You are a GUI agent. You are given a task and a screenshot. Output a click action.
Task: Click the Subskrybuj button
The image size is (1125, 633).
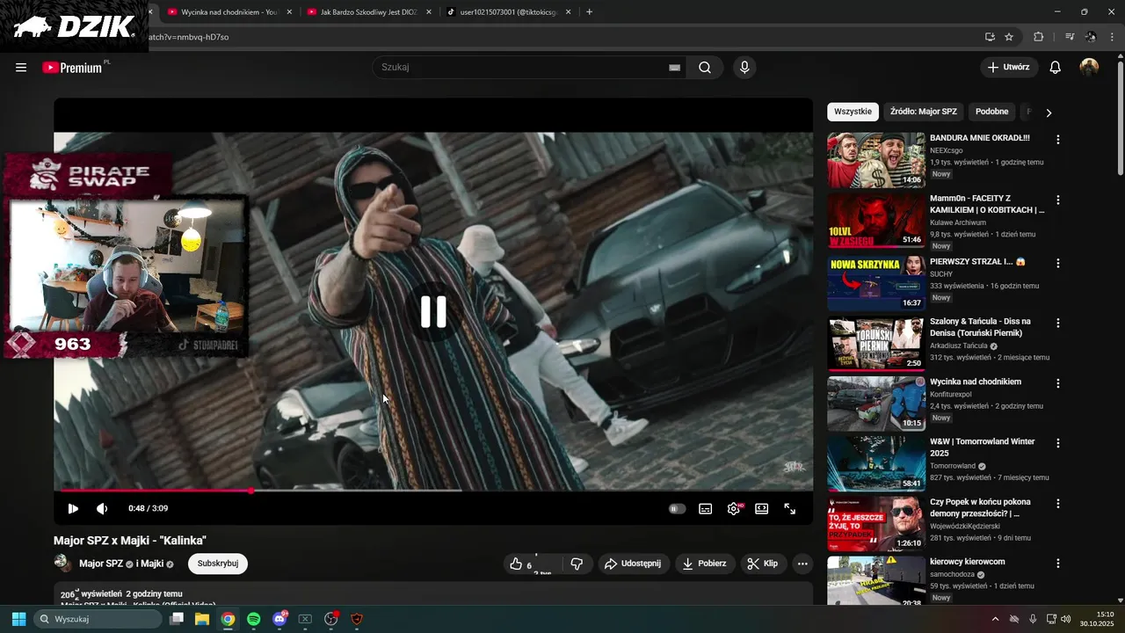coord(218,564)
